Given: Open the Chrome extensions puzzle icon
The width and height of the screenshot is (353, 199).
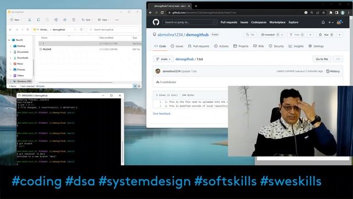Looking at the screenshot, I should coord(331,13).
